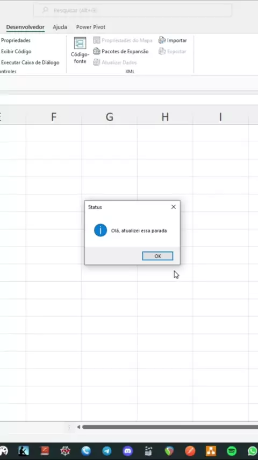Image resolution: width=258 pixels, height=460 pixels.
Task: Open WhatsApp from the taskbar
Action: pos(253,451)
